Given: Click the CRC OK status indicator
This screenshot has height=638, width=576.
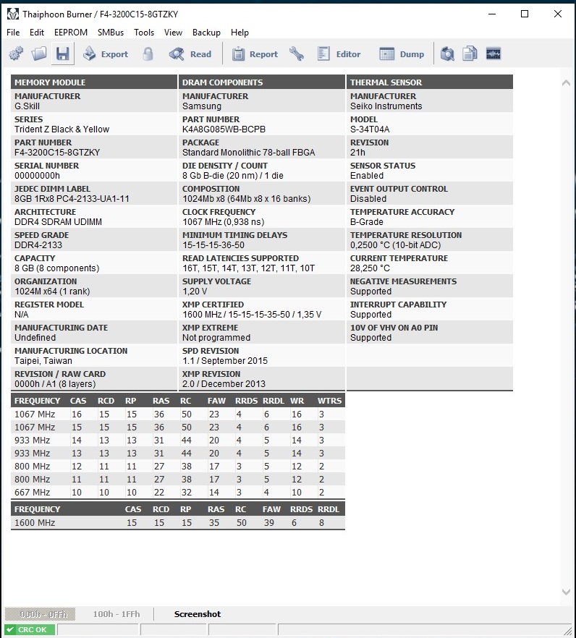Looking at the screenshot, I should coord(30,629).
